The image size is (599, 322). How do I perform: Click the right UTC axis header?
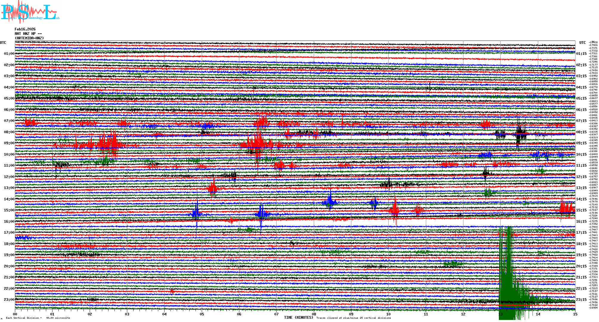(x=582, y=43)
